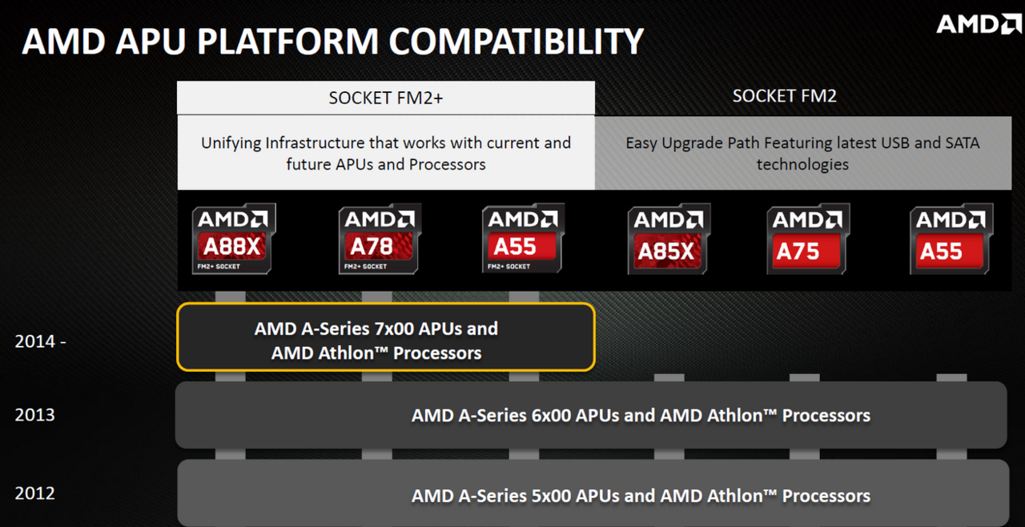Select the A-Series 7x00 APUs box

click(386, 337)
